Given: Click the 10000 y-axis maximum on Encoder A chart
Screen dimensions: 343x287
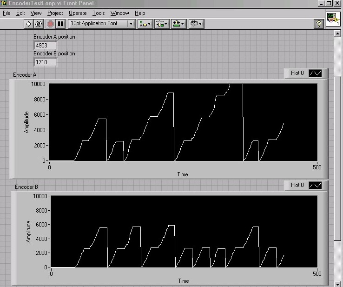Looking at the screenshot, I should pos(38,84).
